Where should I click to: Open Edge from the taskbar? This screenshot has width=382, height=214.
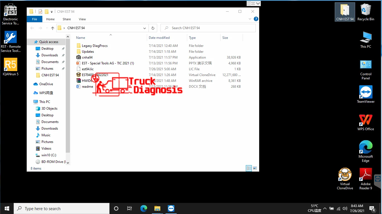(144, 208)
